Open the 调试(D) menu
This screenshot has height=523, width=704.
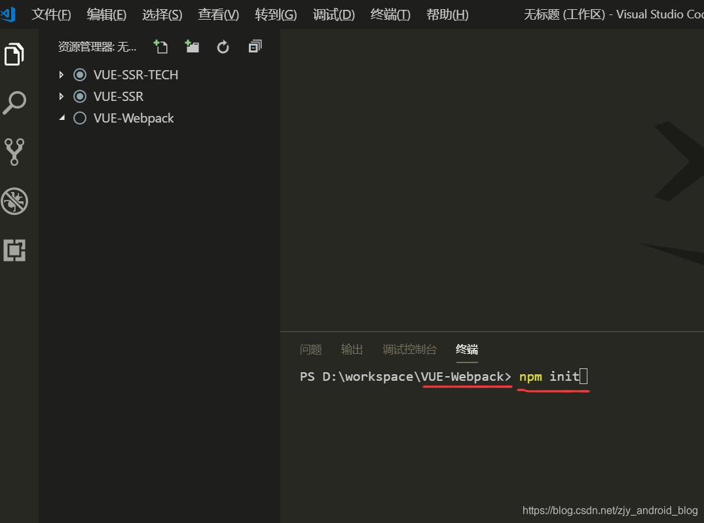pyautogui.click(x=333, y=14)
